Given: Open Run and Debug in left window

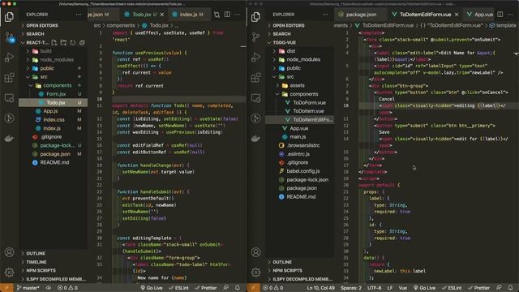Looking at the screenshot, I should tap(9, 58).
